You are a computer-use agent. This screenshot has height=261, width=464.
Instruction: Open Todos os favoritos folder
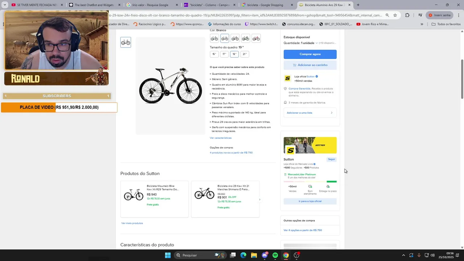[x=446, y=24]
